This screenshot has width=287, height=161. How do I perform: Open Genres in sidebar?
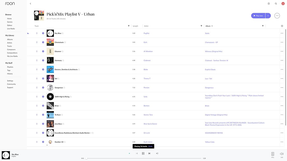[10, 22]
